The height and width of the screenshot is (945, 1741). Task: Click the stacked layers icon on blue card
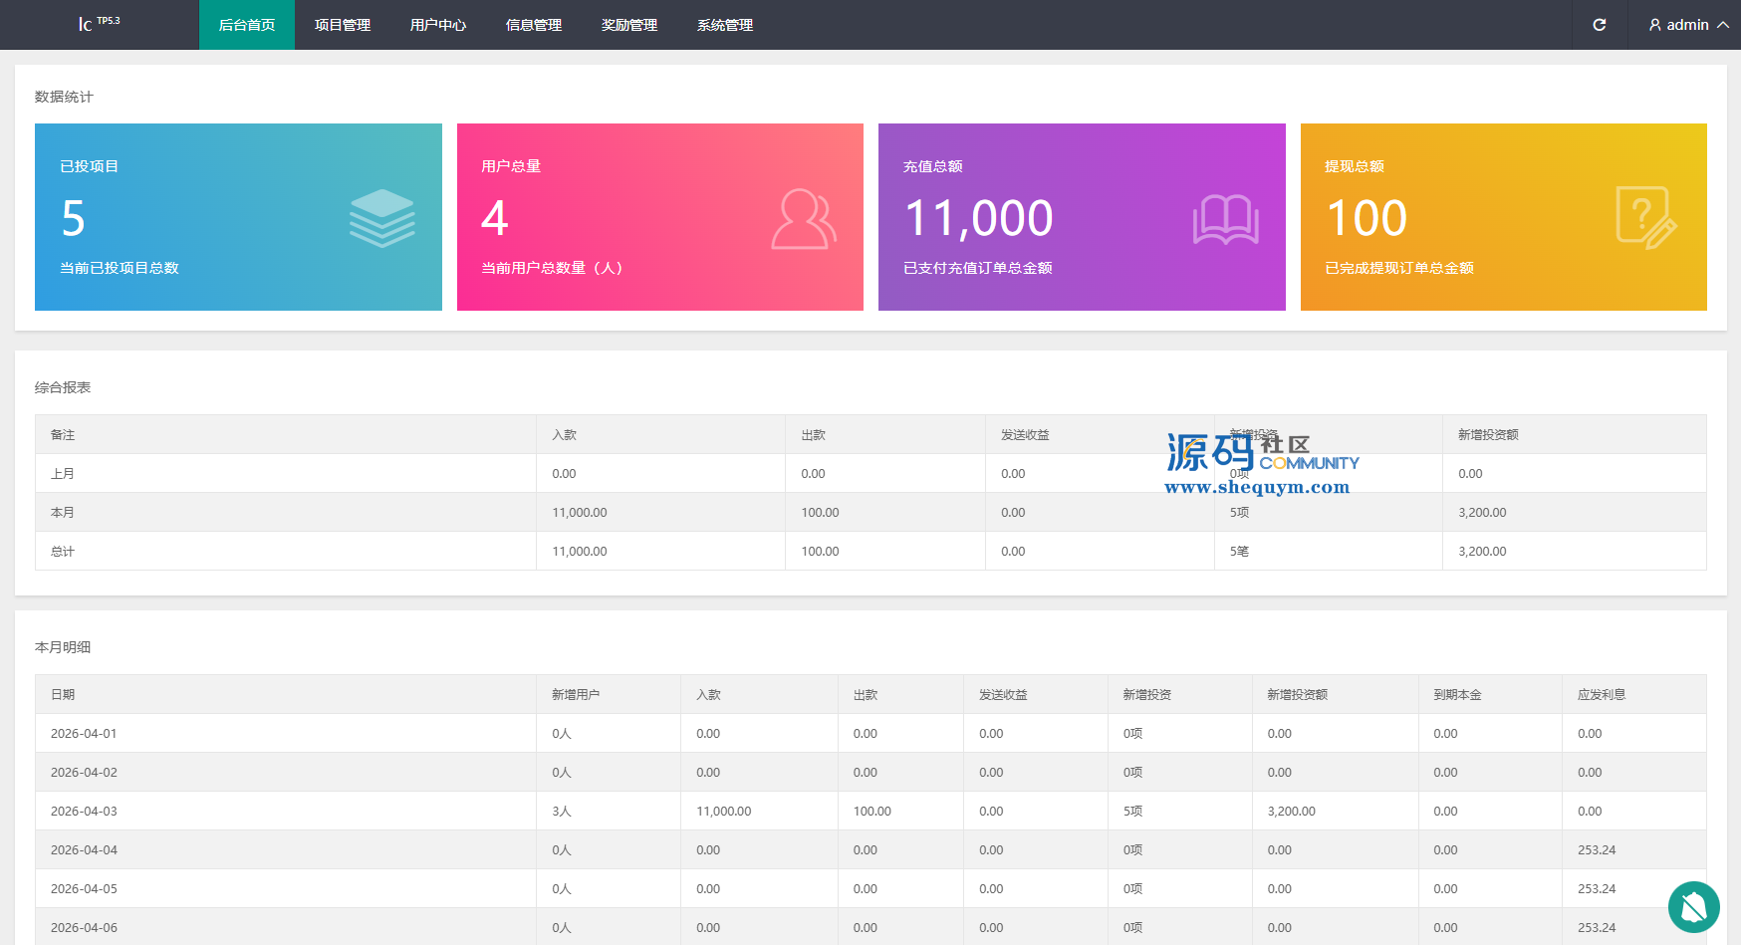[x=381, y=218]
